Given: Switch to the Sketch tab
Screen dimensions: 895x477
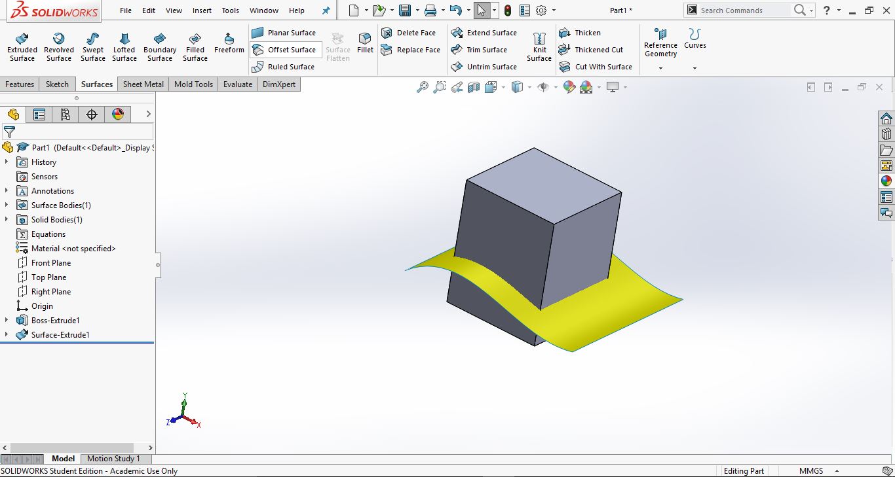Looking at the screenshot, I should pyautogui.click(x=57, y=84).
